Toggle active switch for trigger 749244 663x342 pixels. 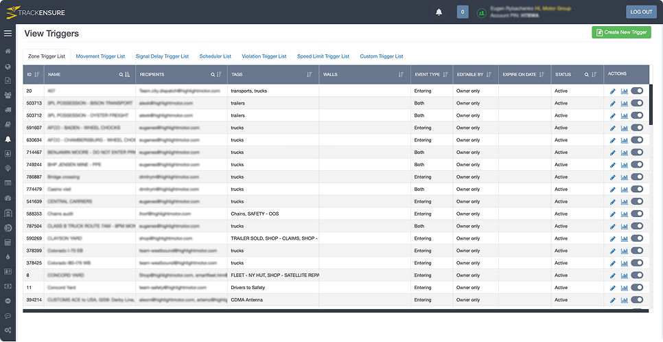click(637, 164)
